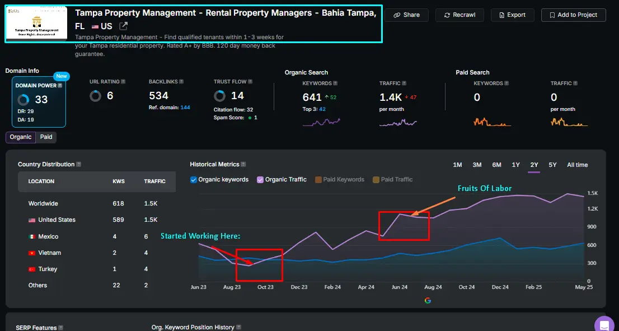The width and height of the screenshot is (619, 331).
Task: Open the site via external link icon
Action: pos(124,26)
